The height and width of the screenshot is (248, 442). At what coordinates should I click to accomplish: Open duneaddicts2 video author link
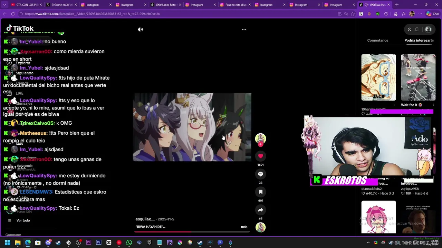coord(372,189)
